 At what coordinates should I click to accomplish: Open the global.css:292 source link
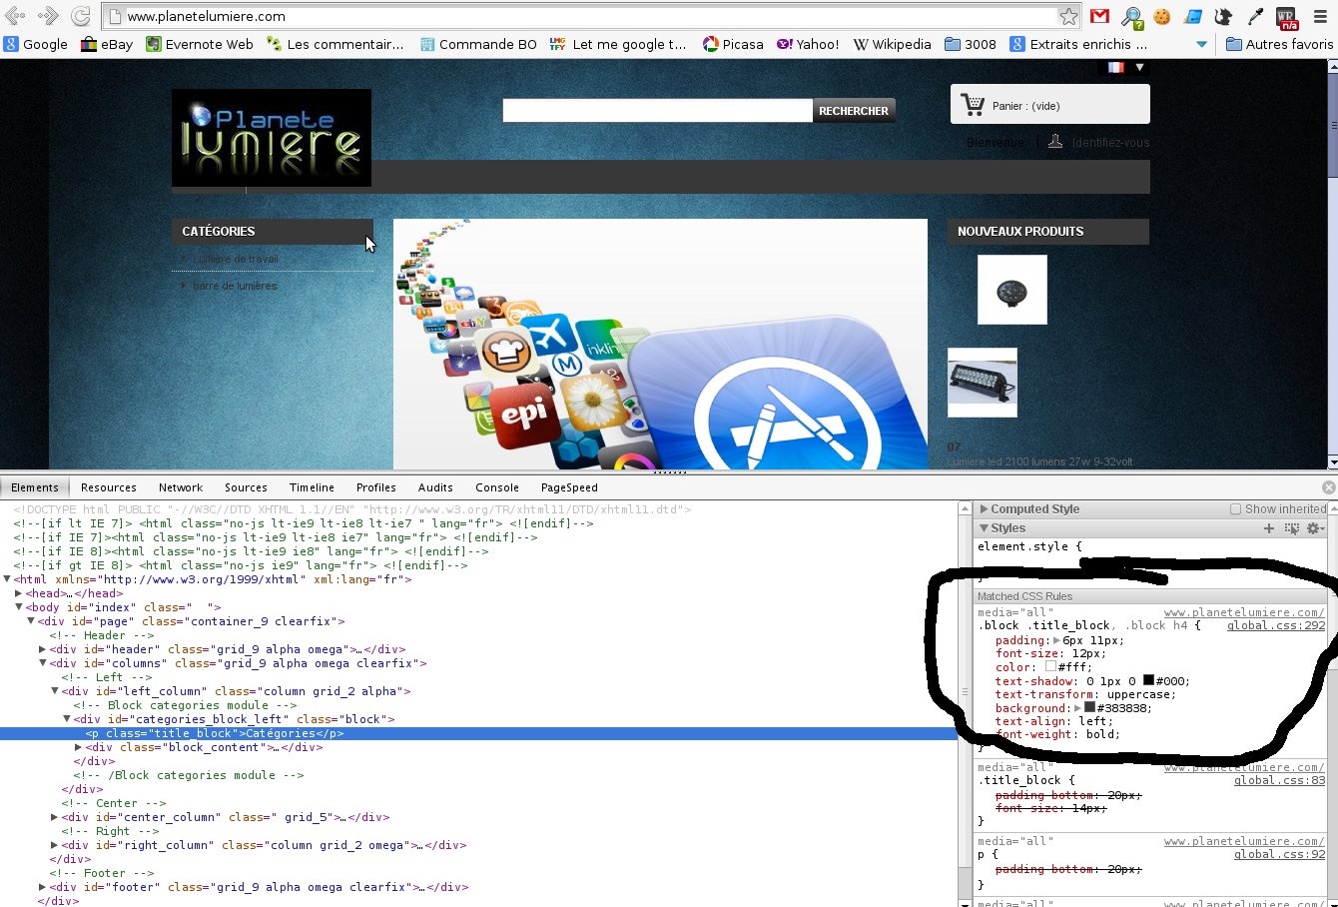[x=1276, y=625]
